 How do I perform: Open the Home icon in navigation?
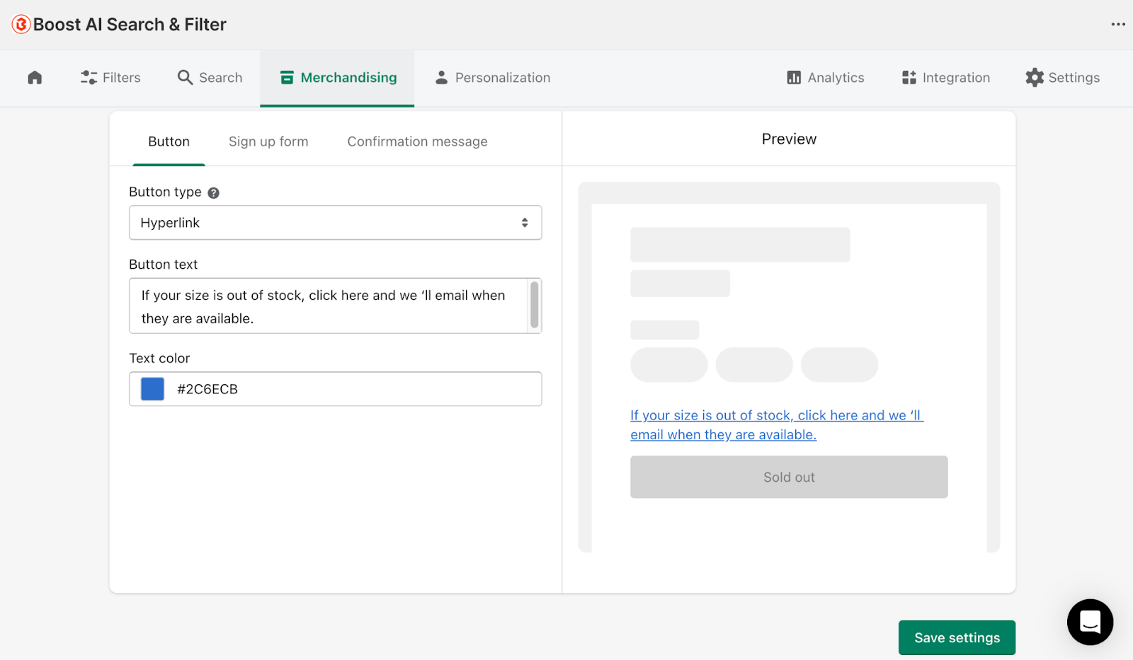[x=34, y=78]
